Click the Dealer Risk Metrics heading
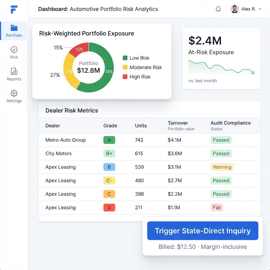The width and height of the screenshot is (270, 270). 72,110
